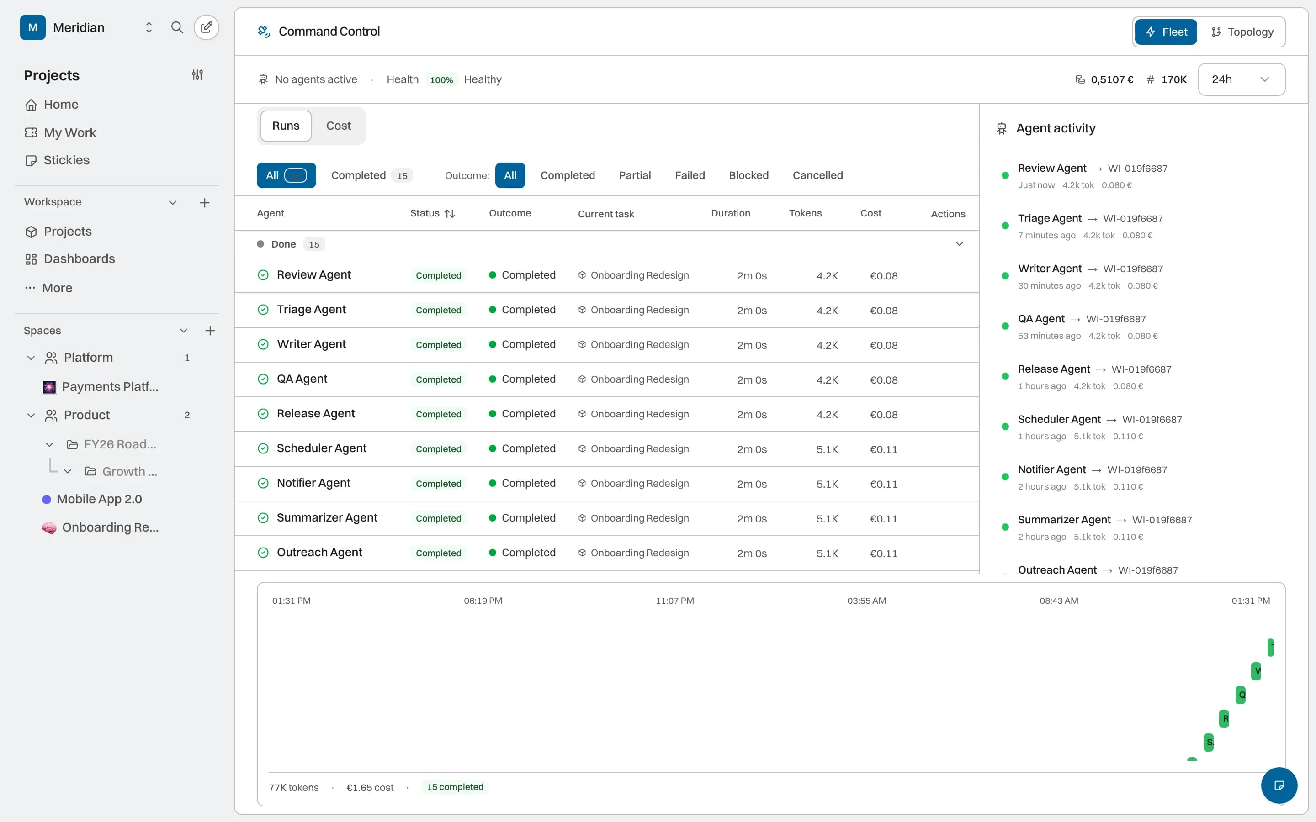Screen dimensions: 1316x822
Task: Open My Work in sidebar
Action: tap(60, 132)
